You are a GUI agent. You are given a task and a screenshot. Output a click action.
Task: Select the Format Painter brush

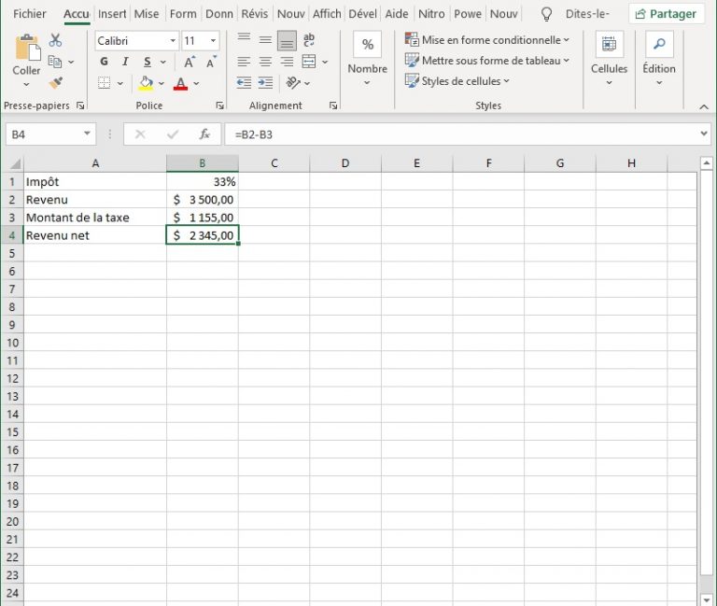click(56, 83)
